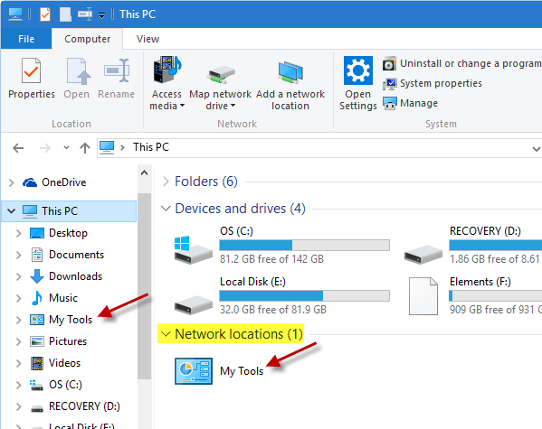Collapse This PC tree node
The width and height of the screenshot is (542, 429).
12,210
